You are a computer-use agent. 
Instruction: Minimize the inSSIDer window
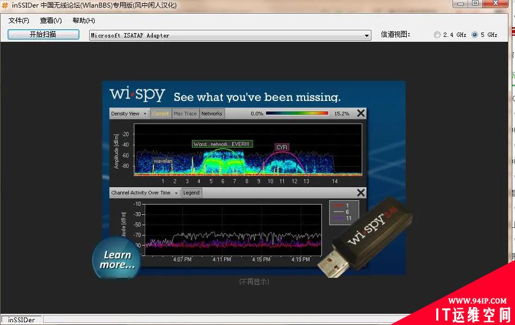coord(461,3)
